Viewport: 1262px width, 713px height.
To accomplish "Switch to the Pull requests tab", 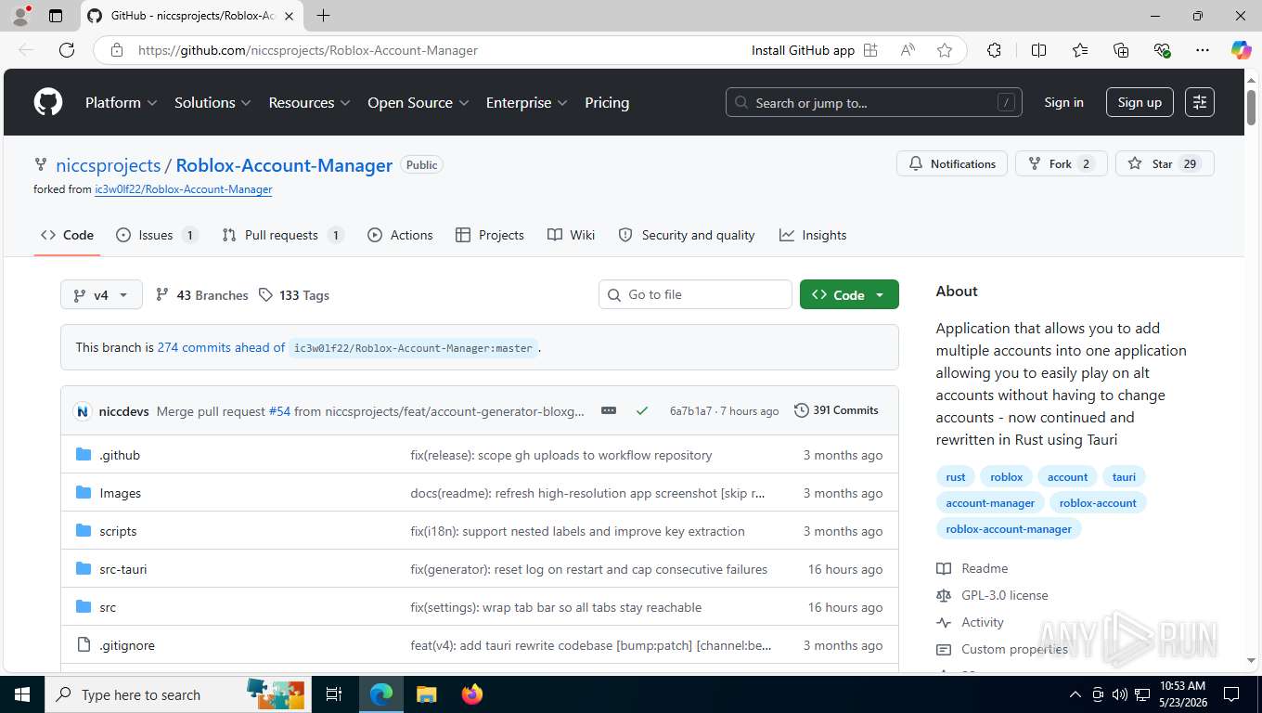I will [x=284, y=235].
